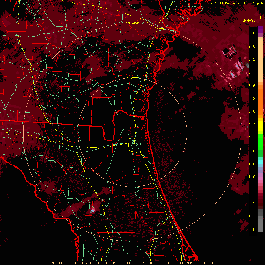Screen dimensions: 265x265
Task: Click the bright yellow band on the color scale
Action: point(260,126)
